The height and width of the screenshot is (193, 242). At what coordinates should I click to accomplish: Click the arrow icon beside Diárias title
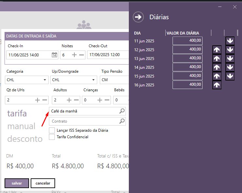coord(138,17)
